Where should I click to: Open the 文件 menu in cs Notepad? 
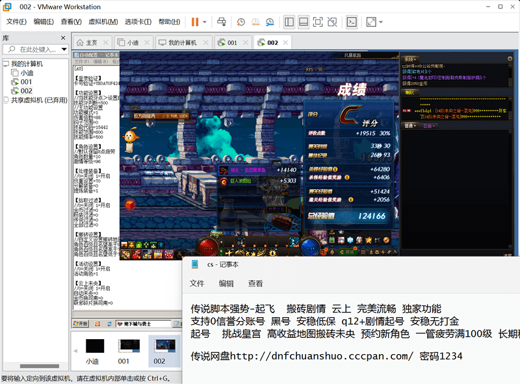pyautogui.click(x=197, y=283)
